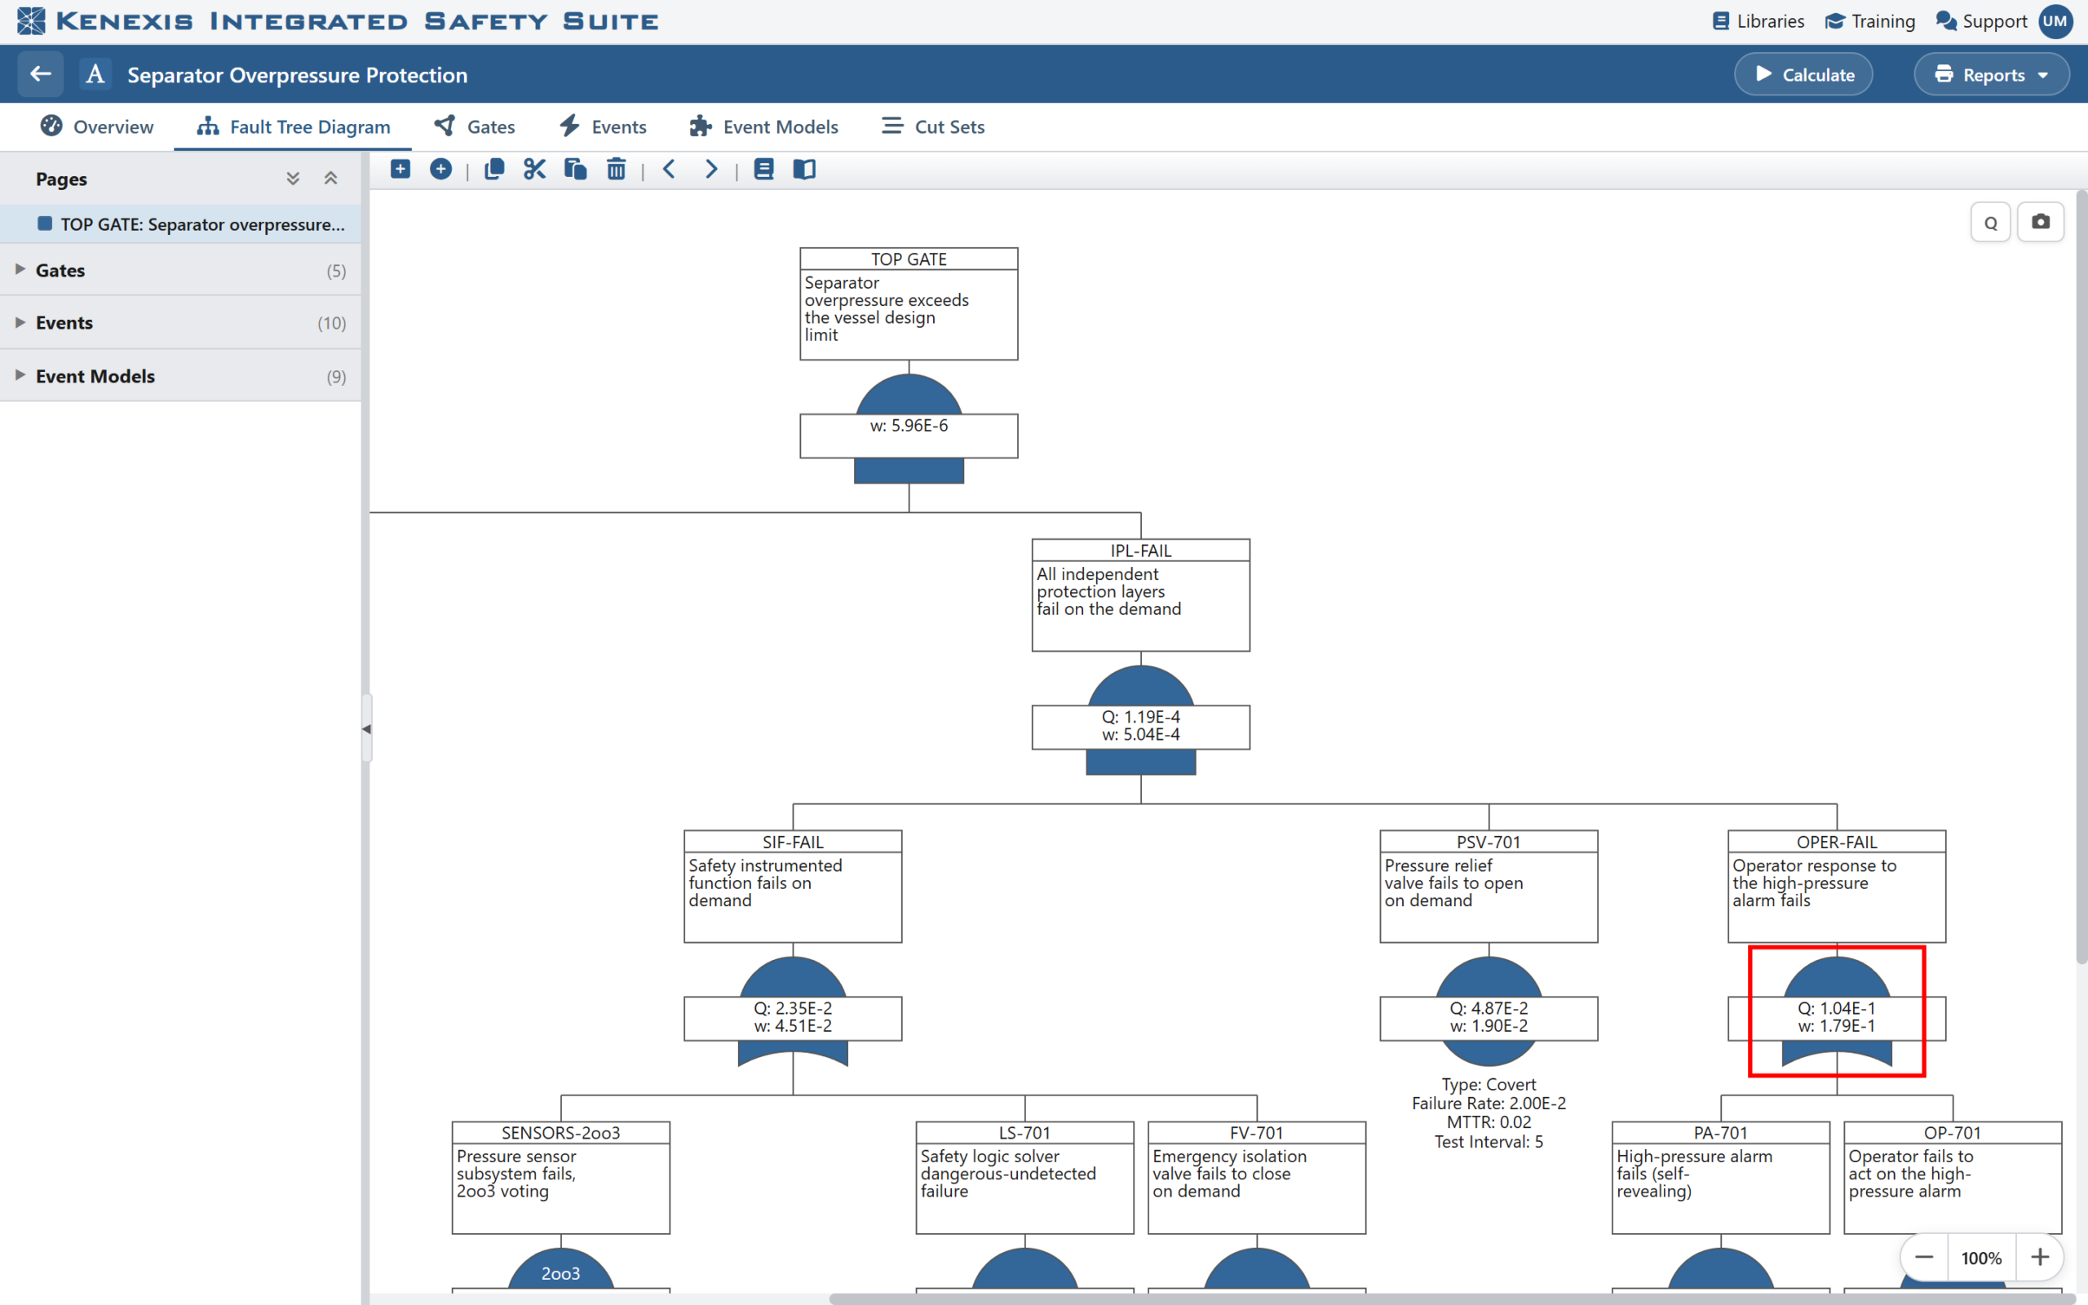Click the 'Test Interval: 5' text

coord(1489,1142)
